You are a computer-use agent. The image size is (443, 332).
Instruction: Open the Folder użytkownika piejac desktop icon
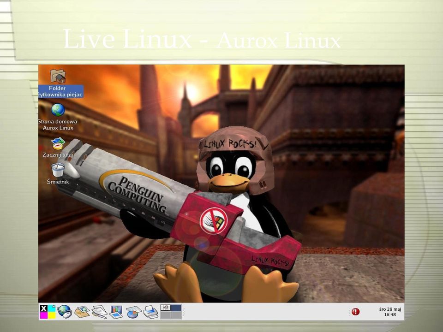pyautogui.click(x=58, y=76)
